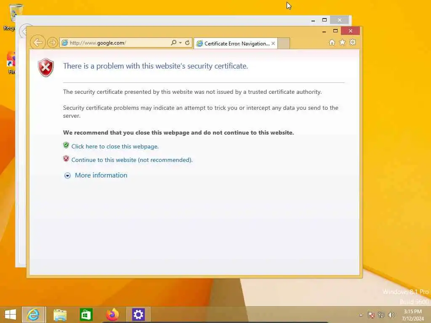Viewport: 431px width, 323px height.
Task: Open Favorites with the star icon
Action: click(342, 42)
